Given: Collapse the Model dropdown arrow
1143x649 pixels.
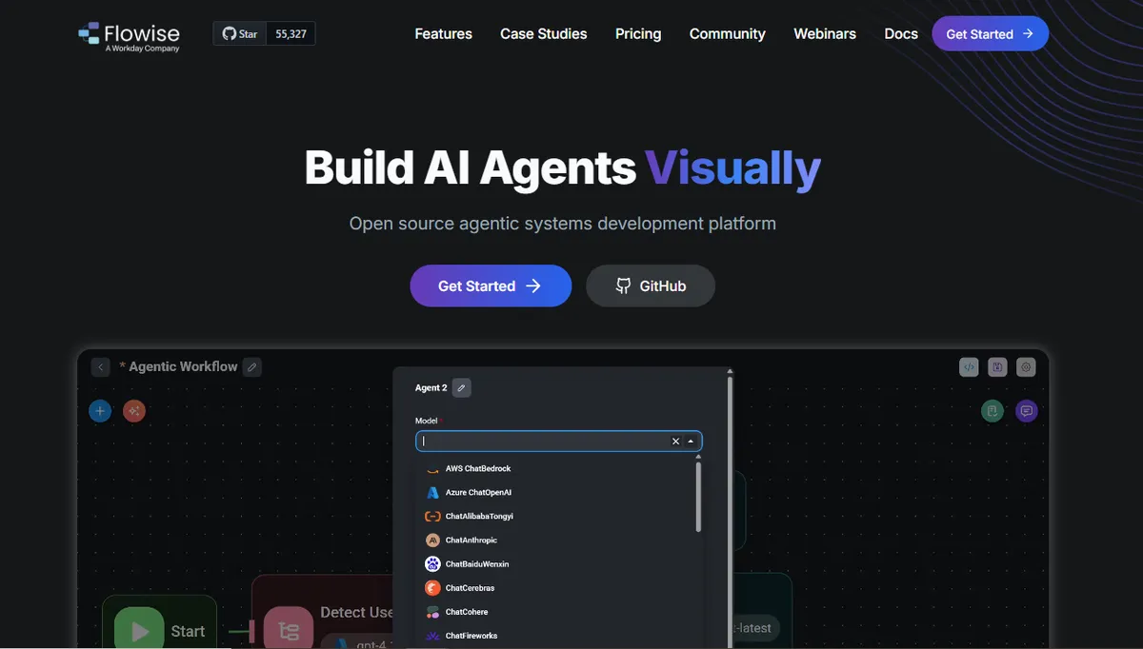Looking at the screenshot, I should pyautogui.click(x=691, y=442).
